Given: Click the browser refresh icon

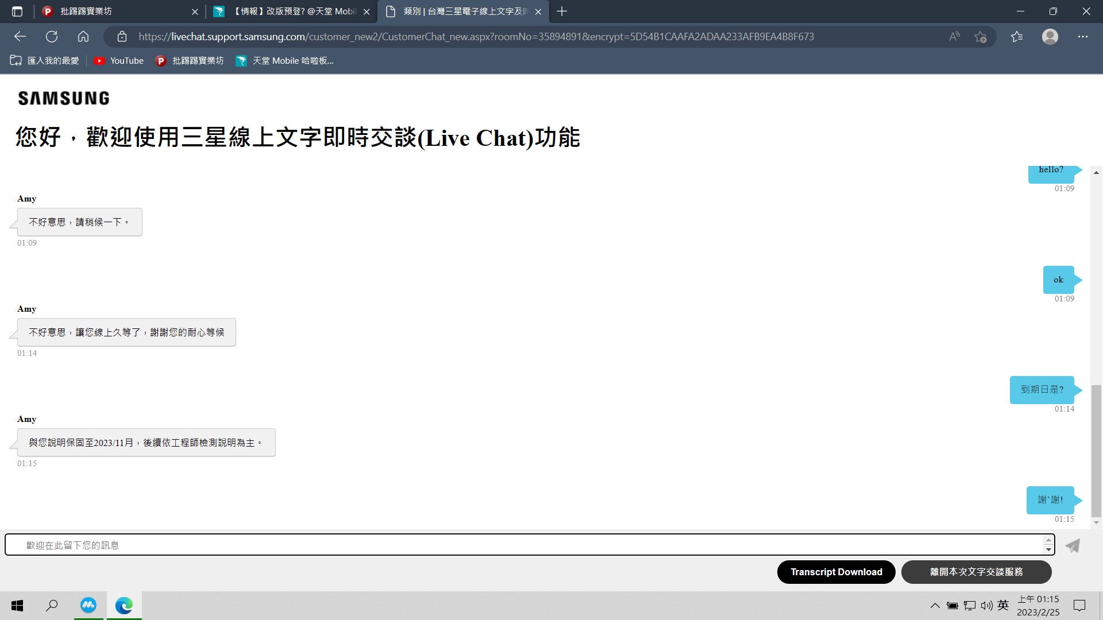Looking at the screenshot, I should [x=52, y=37].
